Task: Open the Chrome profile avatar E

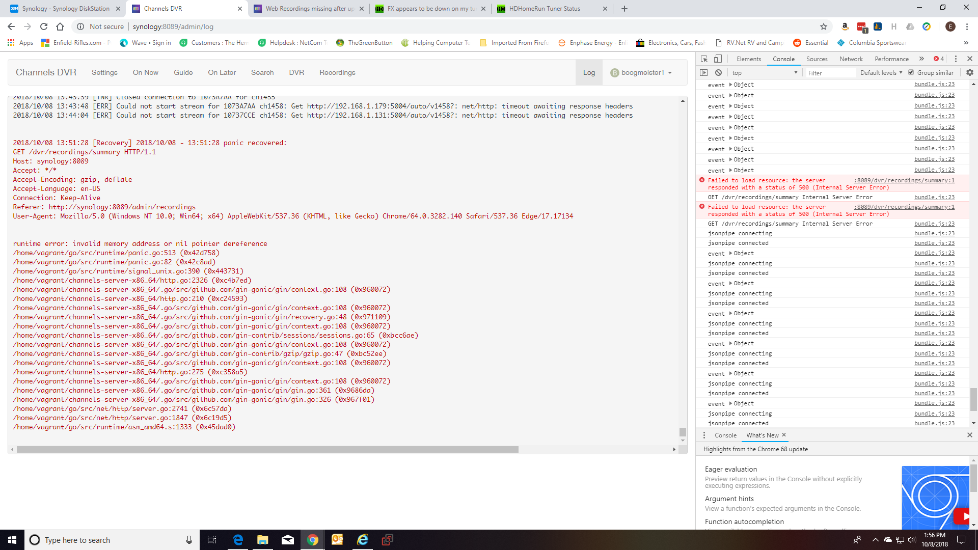Action: (950, 26)
